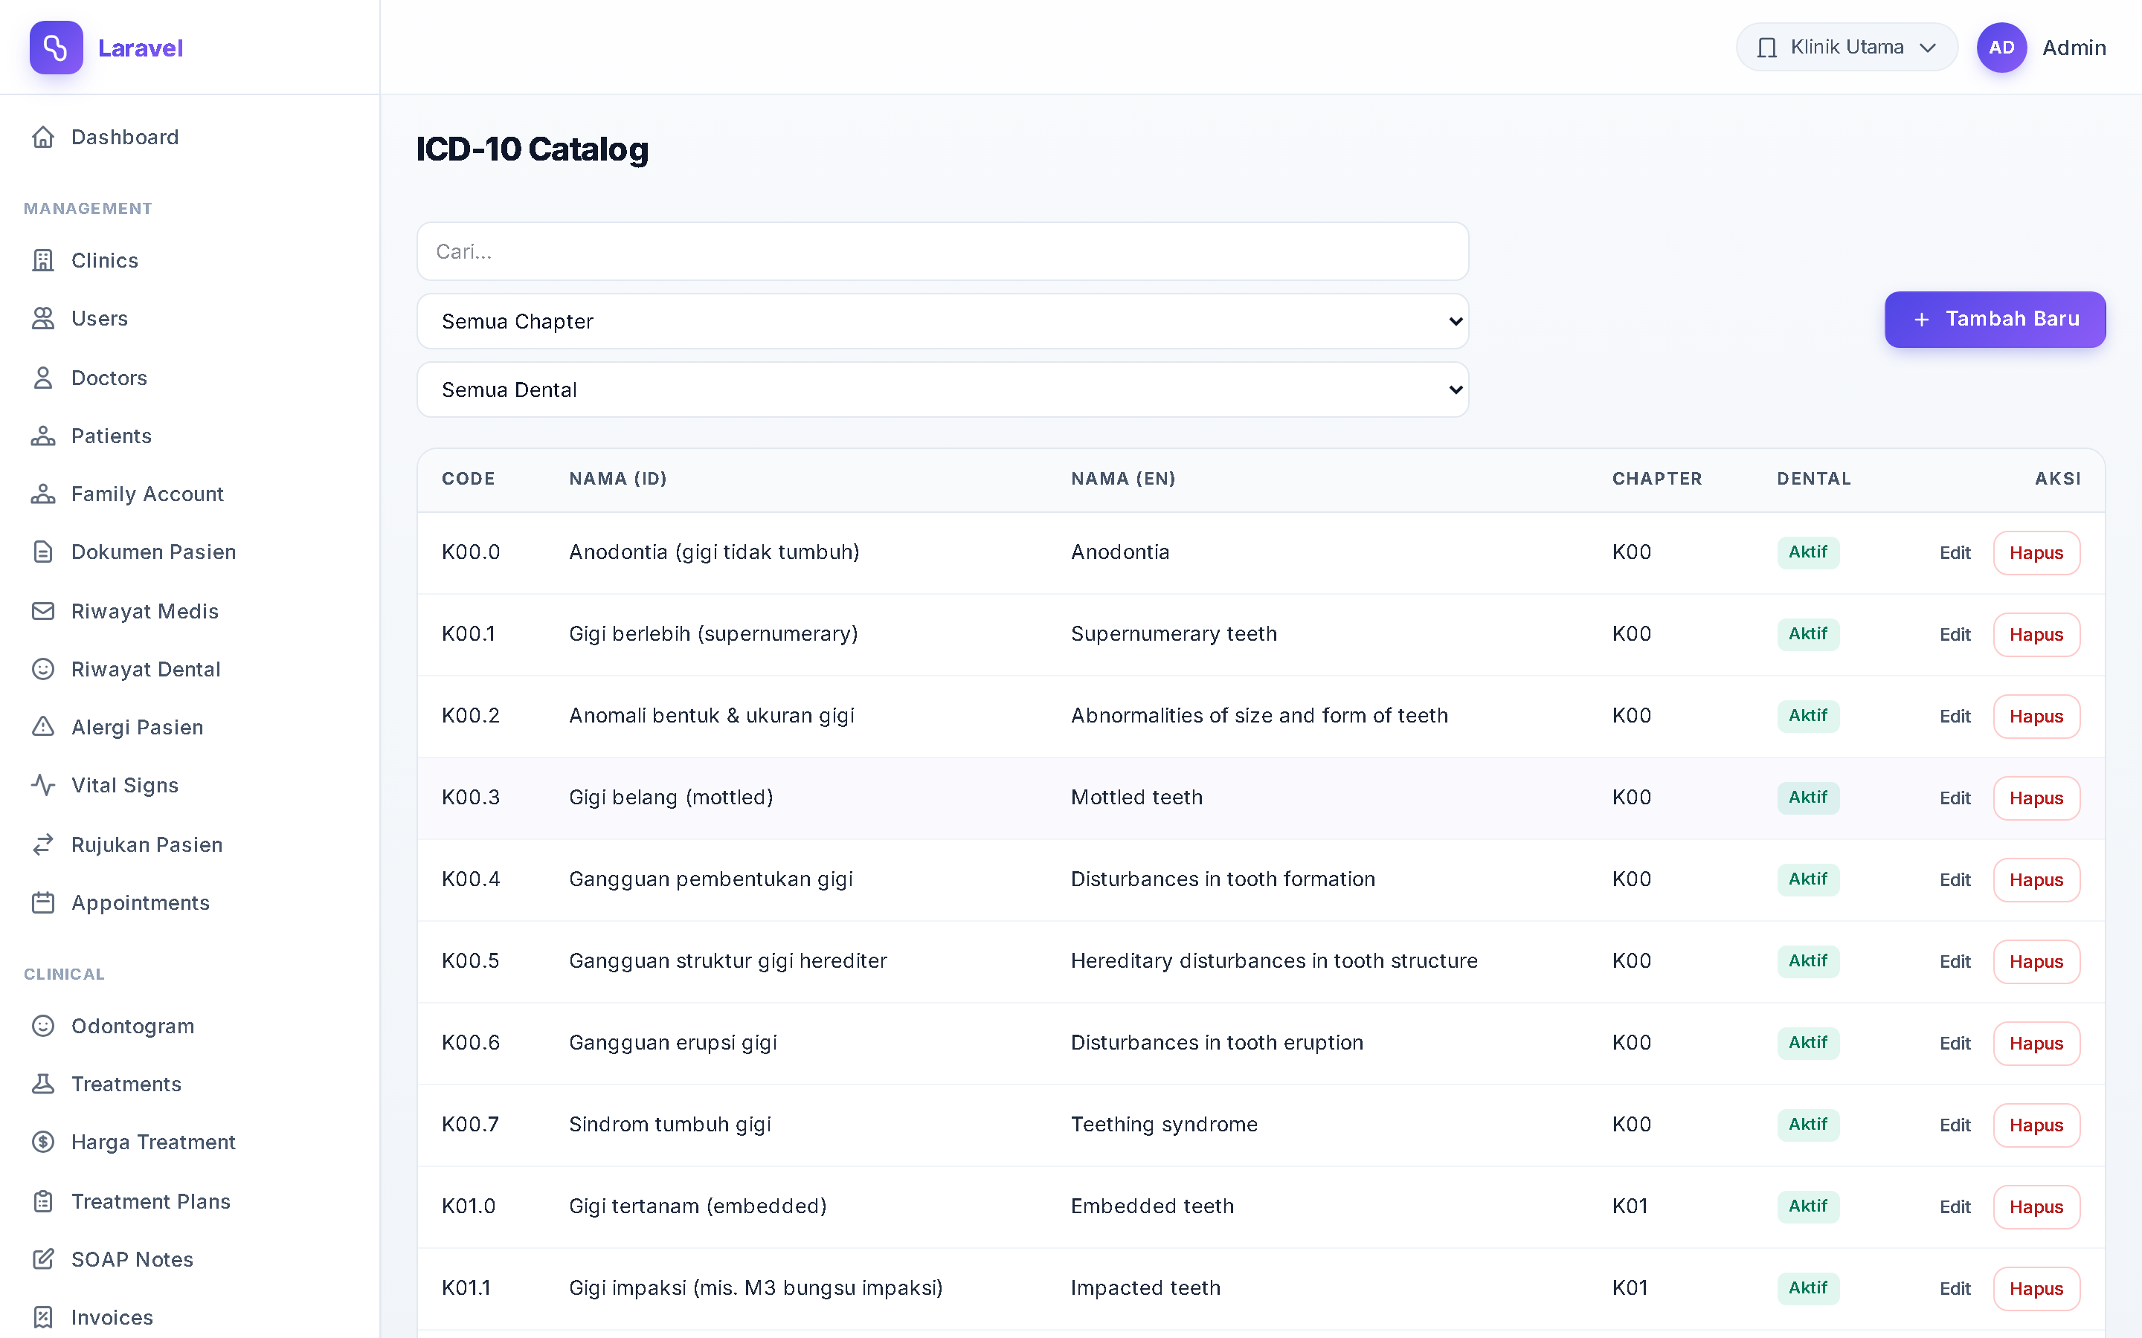Click the Dashboard home icon
The height and width of the screenshot is (1338, 2142).
[42, 138]
